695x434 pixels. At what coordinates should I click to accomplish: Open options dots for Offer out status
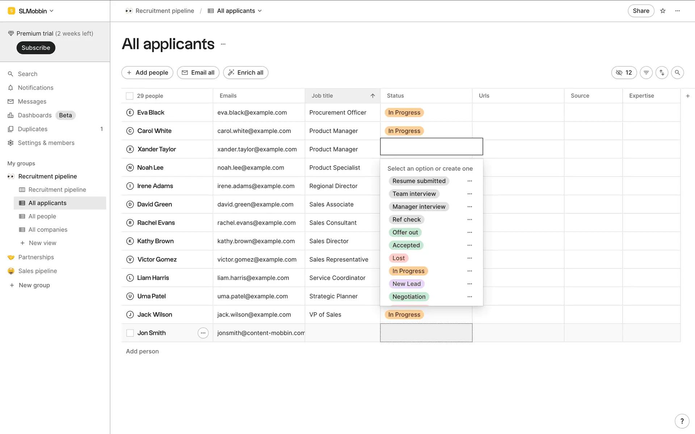[x=469, y=233]
